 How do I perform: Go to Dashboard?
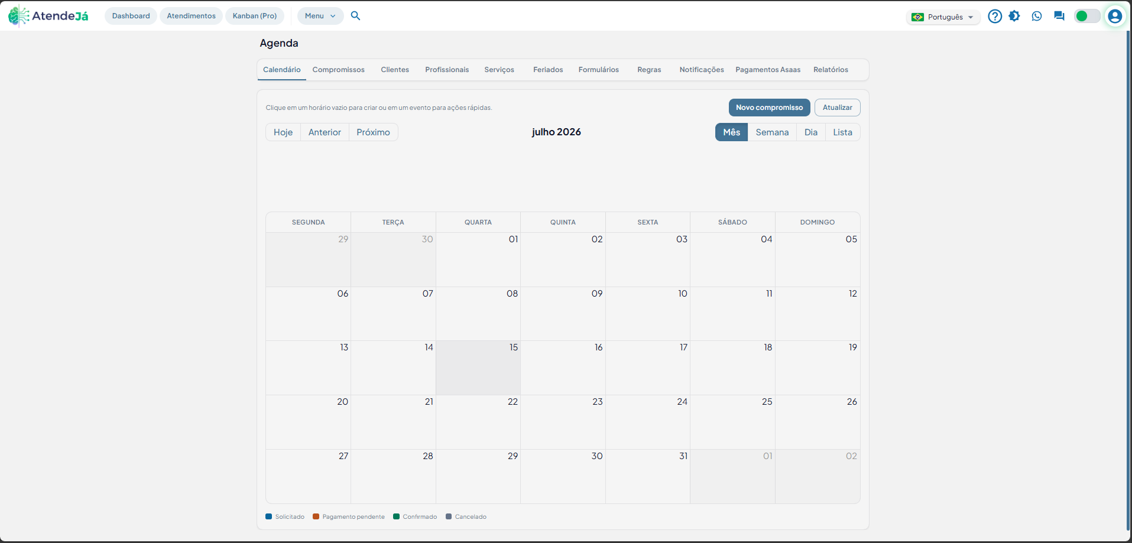pyautogui.click(x=131, y=16)
